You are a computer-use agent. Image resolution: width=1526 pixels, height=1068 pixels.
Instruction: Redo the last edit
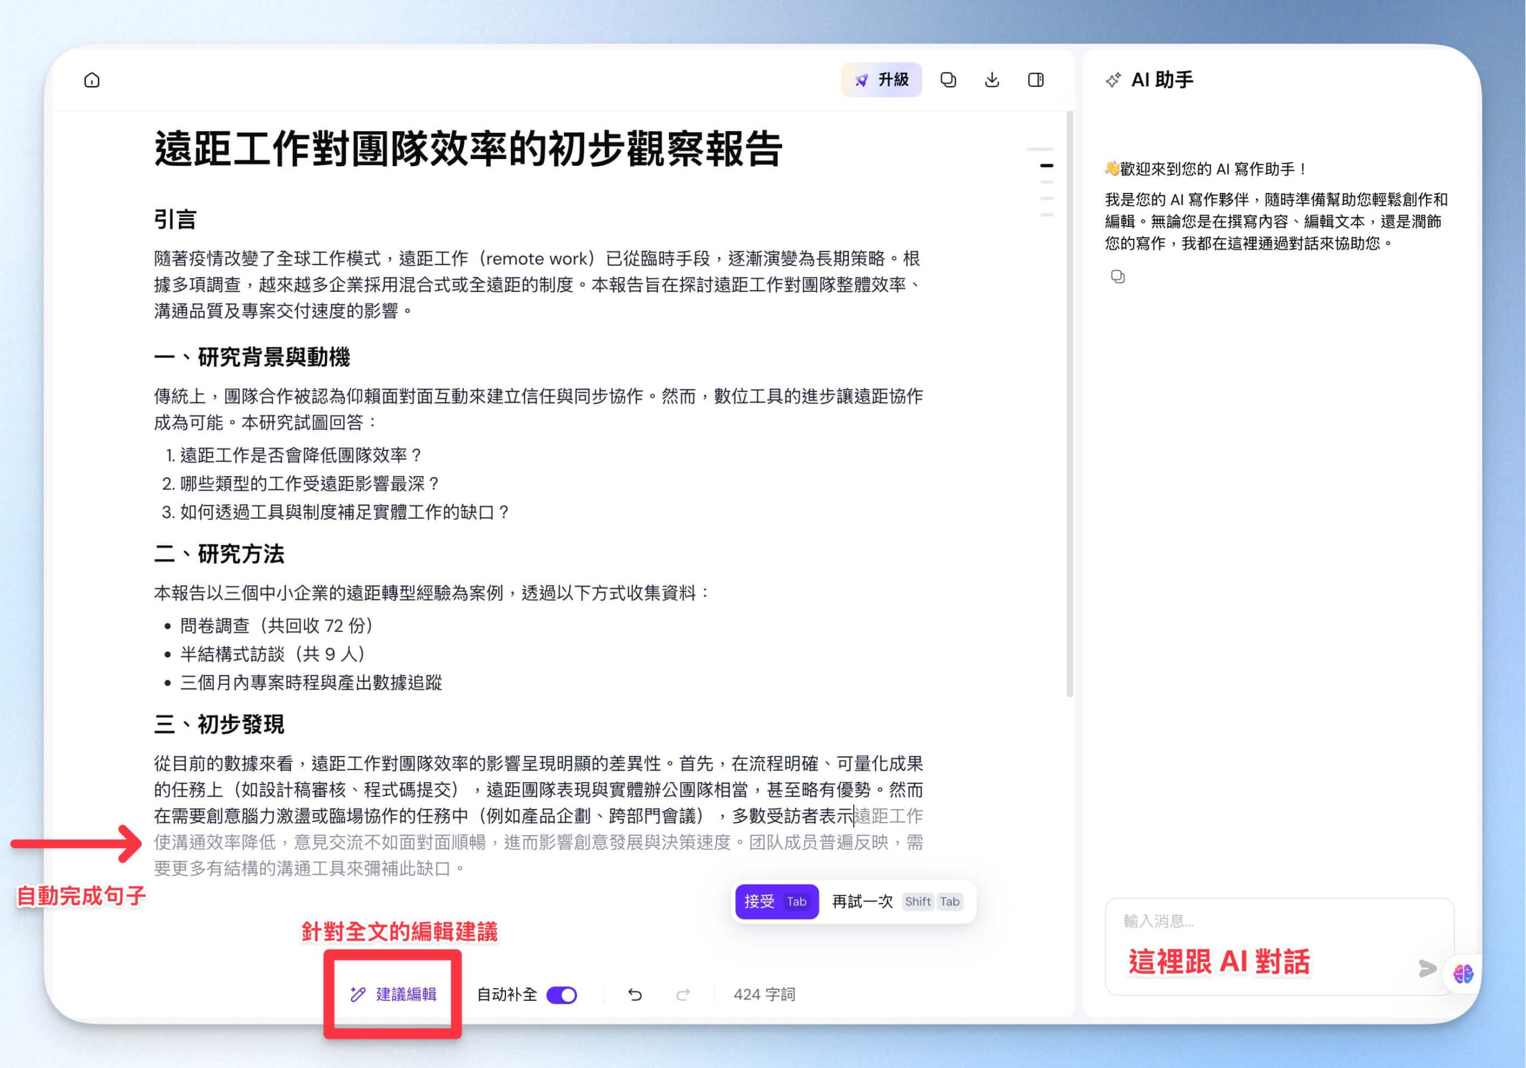point(683,994)
